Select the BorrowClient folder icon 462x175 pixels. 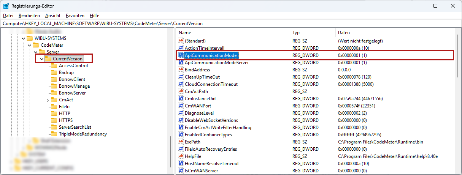click(54, 79)
